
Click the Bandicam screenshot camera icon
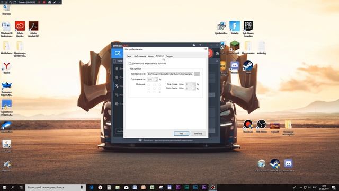pos(217,53)
